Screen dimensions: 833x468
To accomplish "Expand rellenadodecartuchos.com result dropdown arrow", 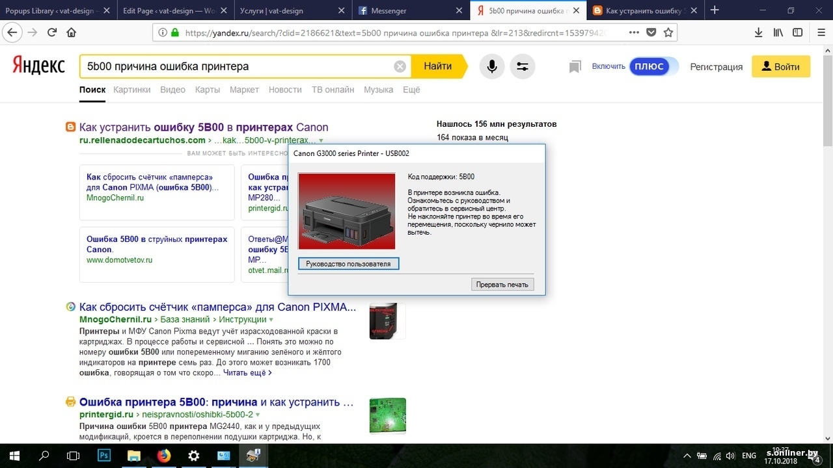I will (321, 140).
